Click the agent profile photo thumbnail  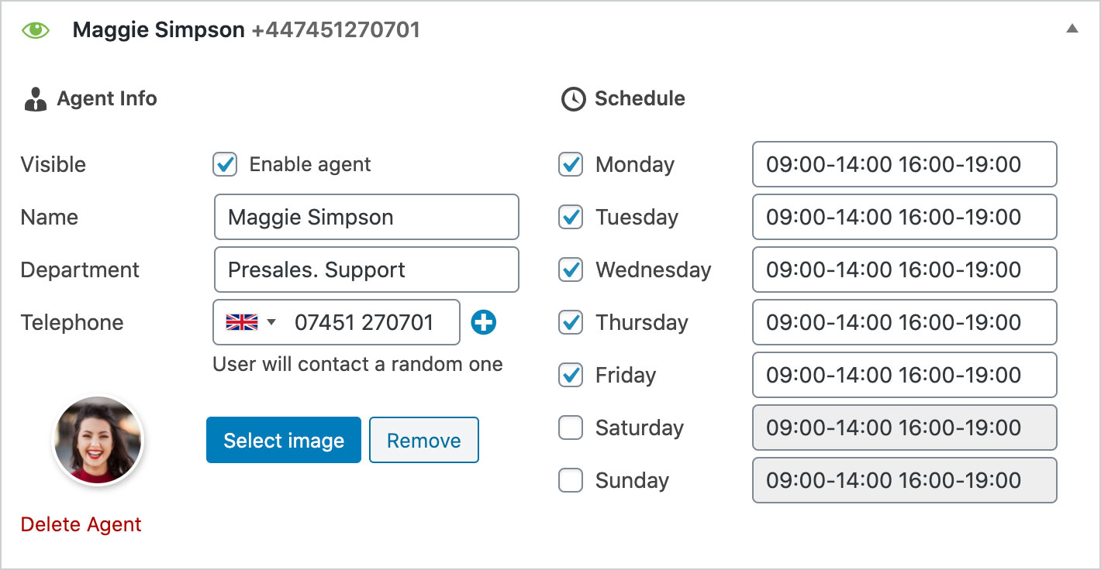click(98, 441)
